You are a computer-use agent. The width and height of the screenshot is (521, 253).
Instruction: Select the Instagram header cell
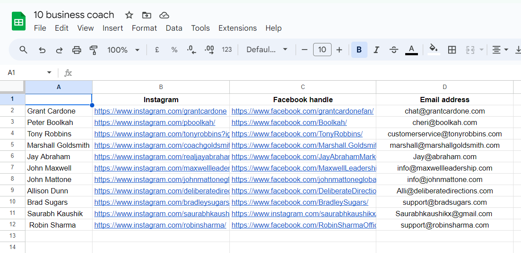click(161, 100)
